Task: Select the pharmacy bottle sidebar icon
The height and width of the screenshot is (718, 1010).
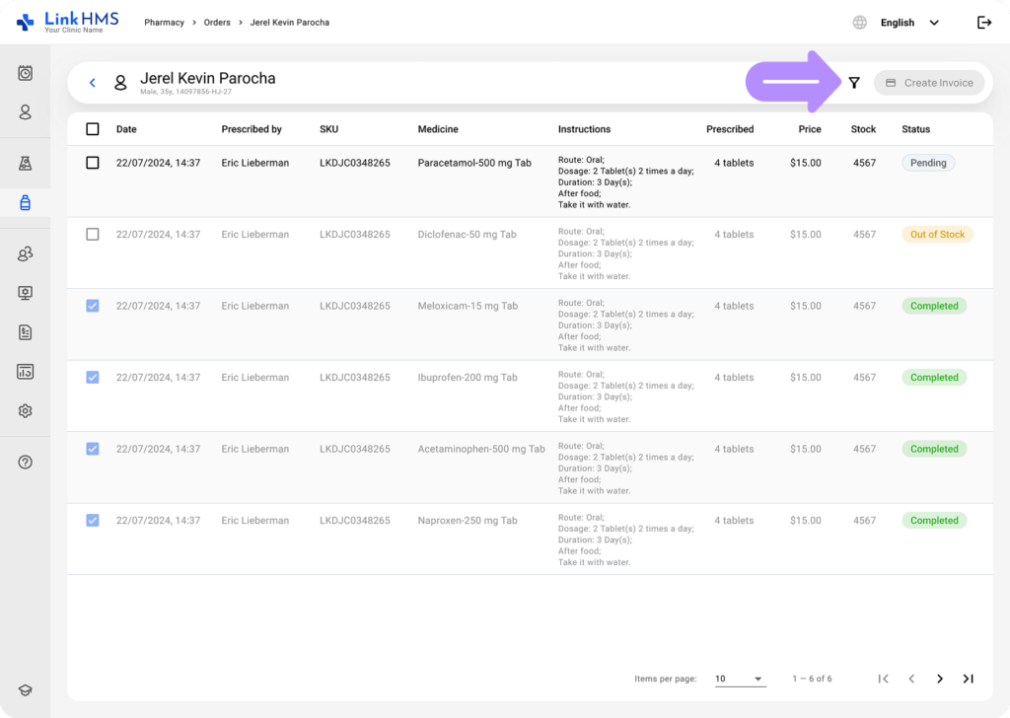Action: coord(25,203)
